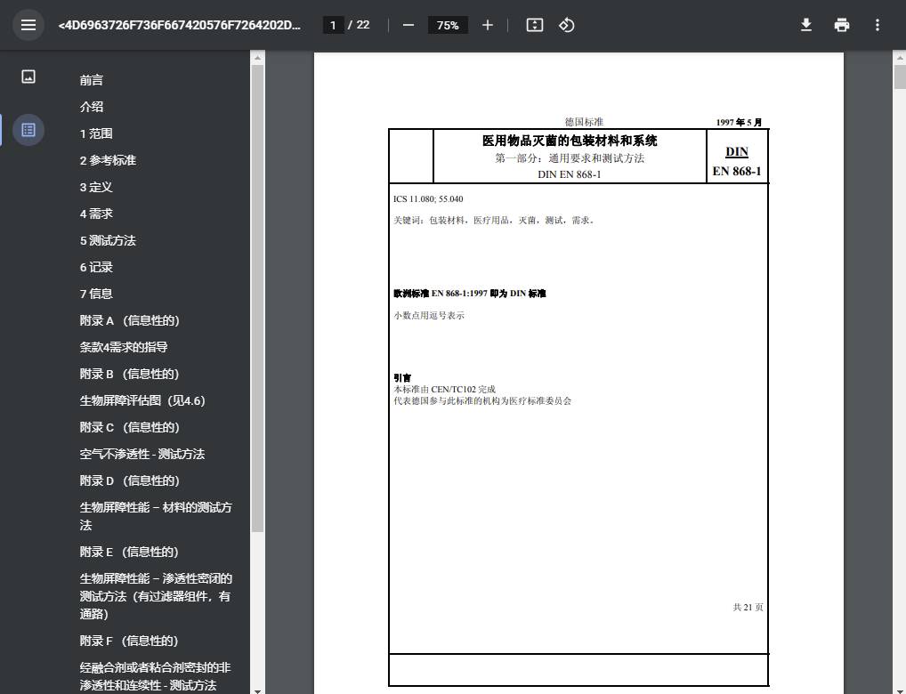
Task: Switch sidebar to thumbnails view
Action: pyautogui.click(x=28, y=77)
